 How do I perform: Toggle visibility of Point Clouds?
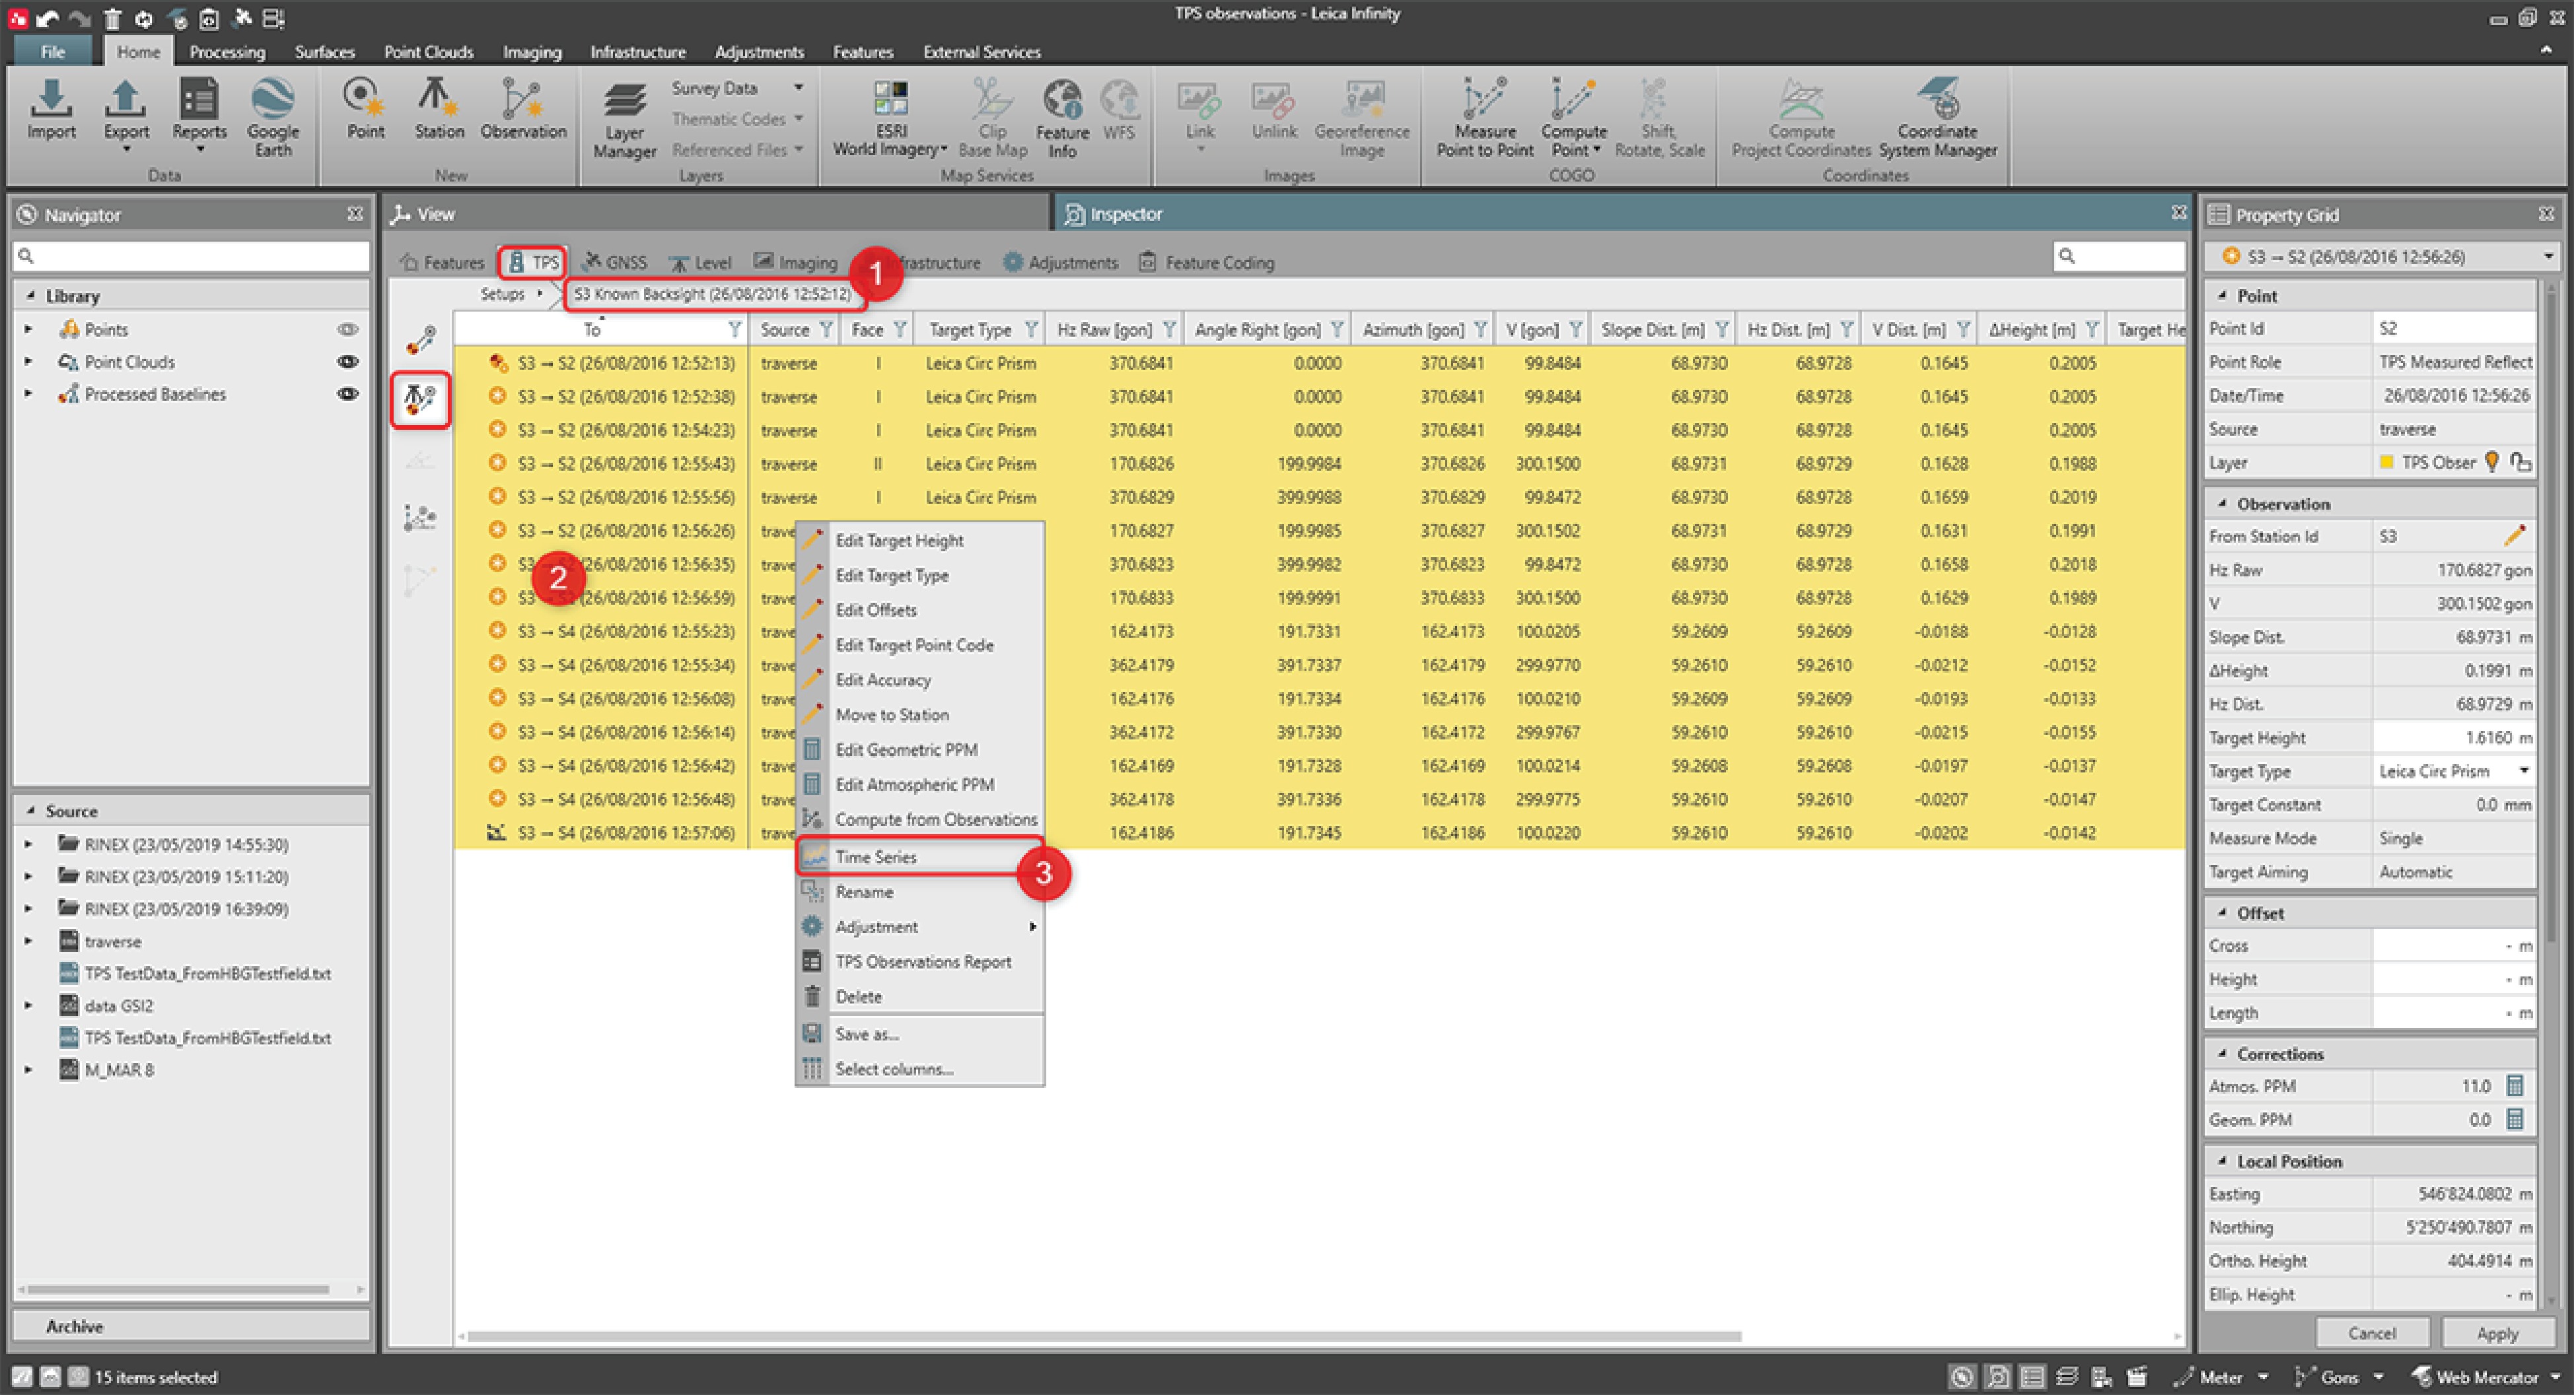pyautogui.click(x=347, y=362)
